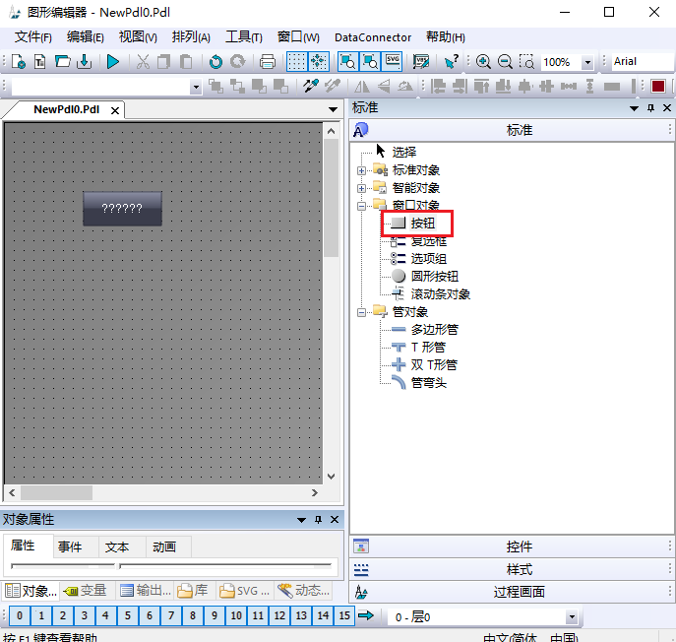Toggle visibility of layer 0

[x=20, y=616]
